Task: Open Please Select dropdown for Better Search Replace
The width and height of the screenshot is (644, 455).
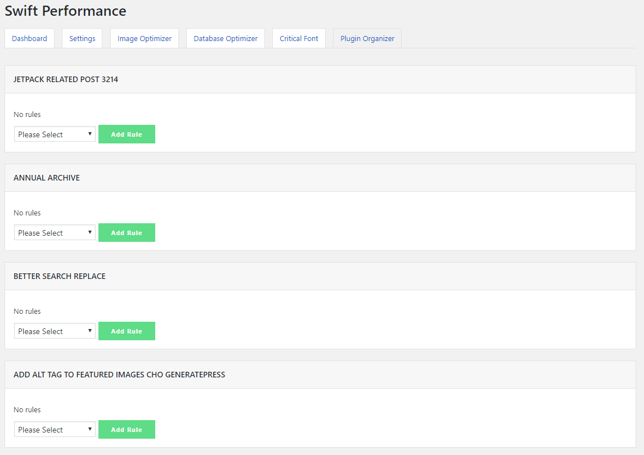Action: (55, 331)
